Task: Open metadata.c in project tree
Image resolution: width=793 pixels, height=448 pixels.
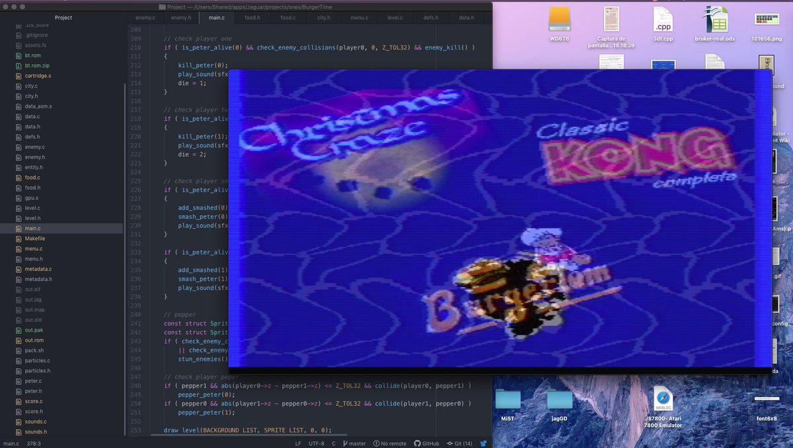Action: [38, 269]
